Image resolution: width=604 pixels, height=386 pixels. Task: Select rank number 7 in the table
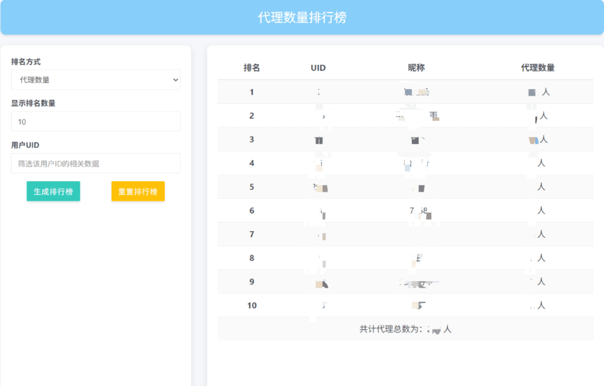pos(252,234)
